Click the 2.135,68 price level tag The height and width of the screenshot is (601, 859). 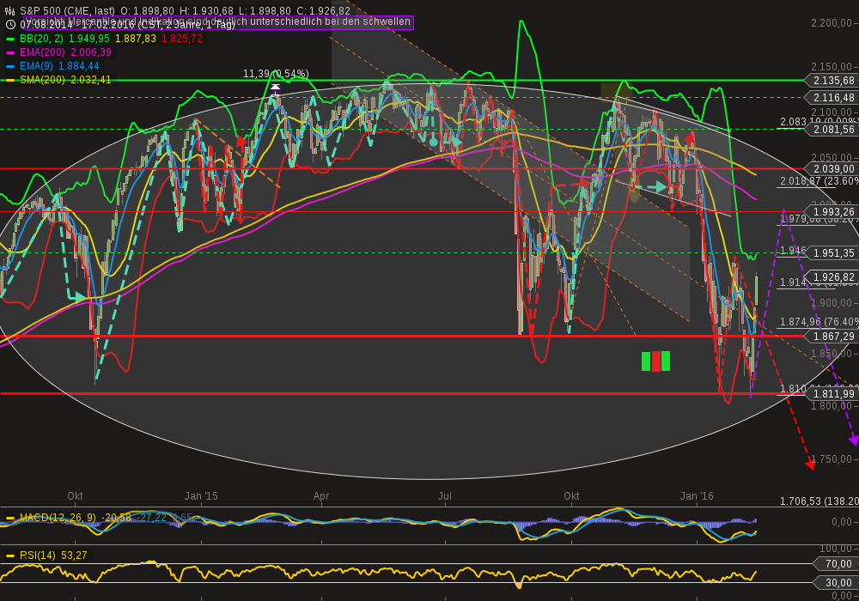point(834,81)
